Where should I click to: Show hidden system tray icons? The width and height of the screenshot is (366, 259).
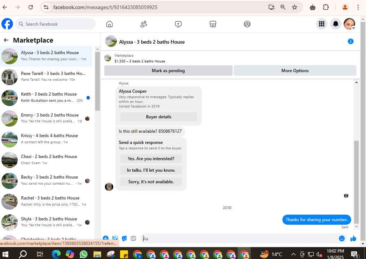[294, 254]
